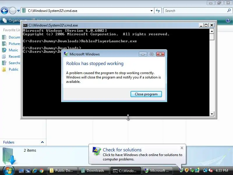
Task: Refresh the Explorer folder view
Action: pyautogui.click(x=158, y=11)
